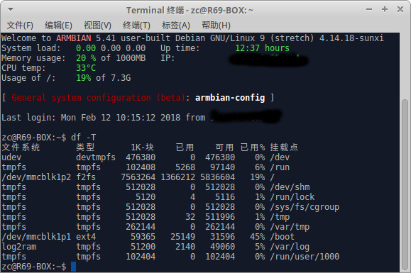Click the 挂载点 column header
Viewport: 411px width, 273px height.
pos(284,147)
